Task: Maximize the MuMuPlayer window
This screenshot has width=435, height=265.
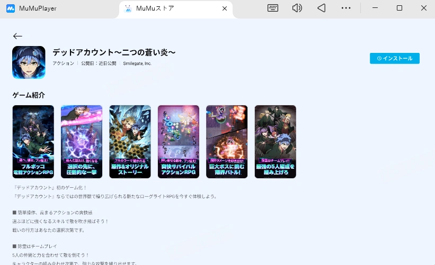Action: [400, 8]
